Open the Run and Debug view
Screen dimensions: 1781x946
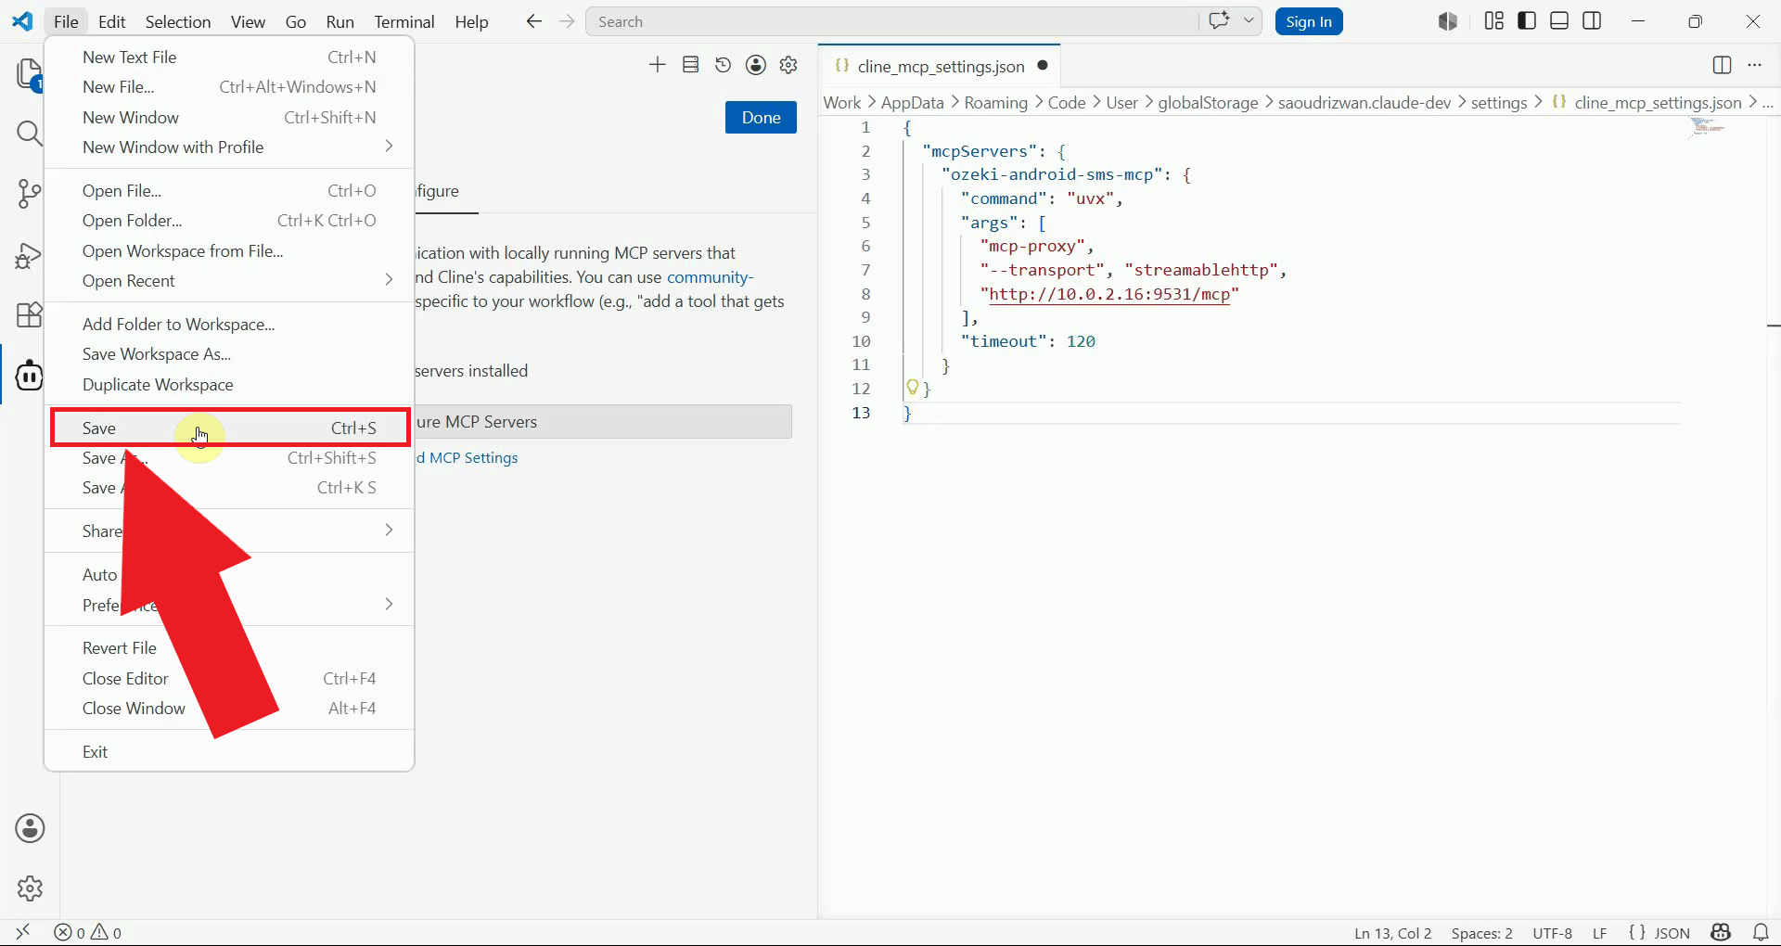coord(29,255)
